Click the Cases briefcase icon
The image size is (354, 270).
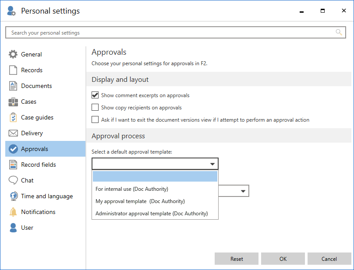[x=13, y=102]
